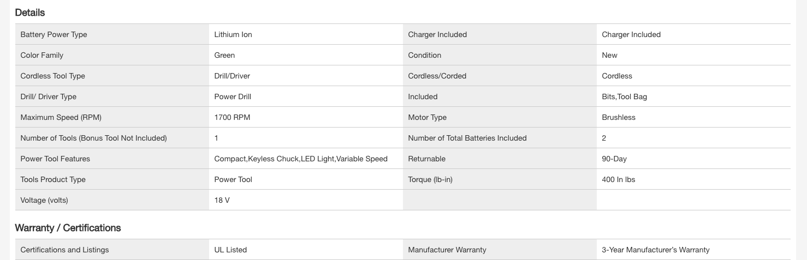Viewport: 807px width, 260px height.
Task: Click the Drill/Driver value text
Action: 232,76
